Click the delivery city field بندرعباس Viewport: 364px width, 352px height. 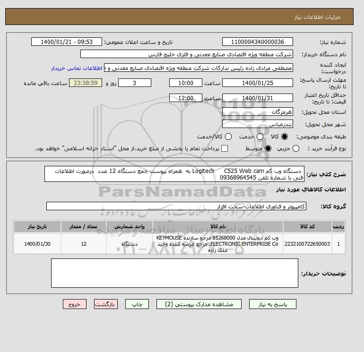click(x=258, y=124)
